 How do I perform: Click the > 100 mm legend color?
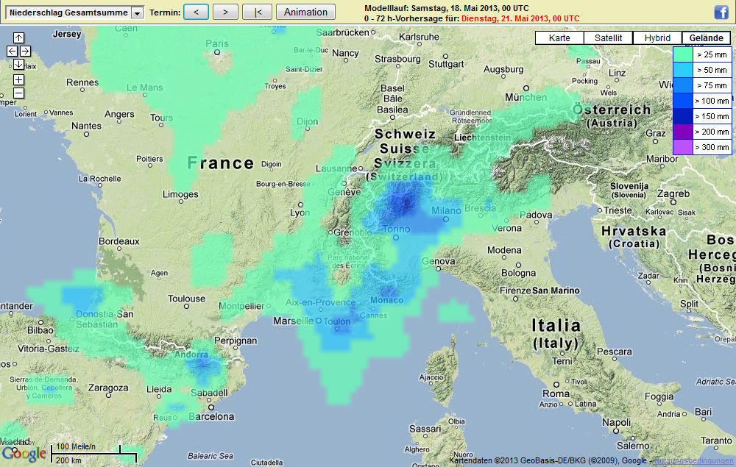click(x=683, y=101)
